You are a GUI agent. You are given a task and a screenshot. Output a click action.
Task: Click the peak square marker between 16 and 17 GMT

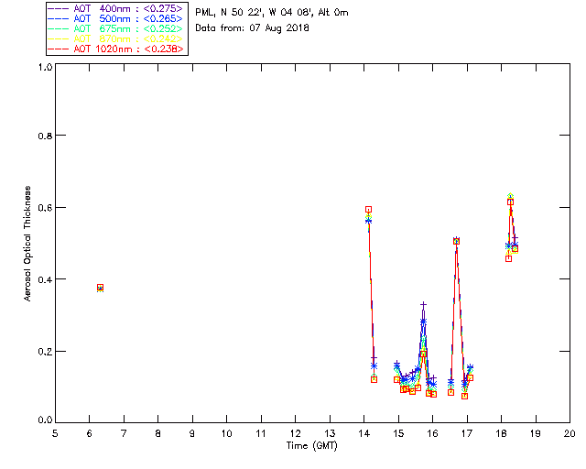456,242
